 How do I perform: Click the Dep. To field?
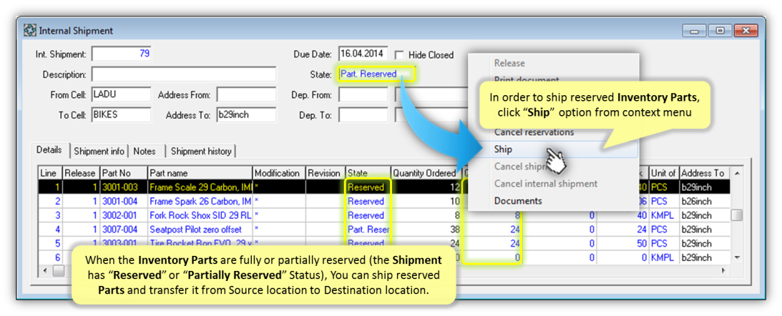point(363,114)
